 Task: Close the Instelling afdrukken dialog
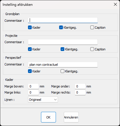[x=115, y=4]
